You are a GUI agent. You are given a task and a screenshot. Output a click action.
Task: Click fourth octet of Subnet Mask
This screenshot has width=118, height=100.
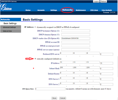(106, 69)
